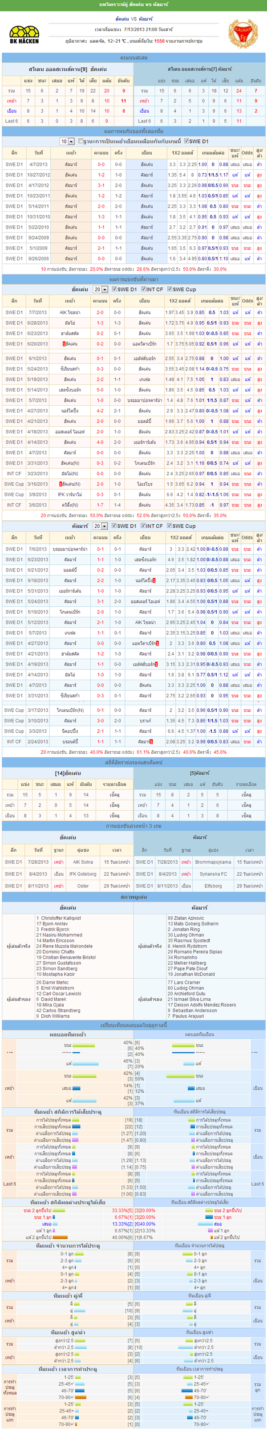Toggle SWE Cup checkbox in Häcken past matches
267x1433 pixels.
coord(170,289)
